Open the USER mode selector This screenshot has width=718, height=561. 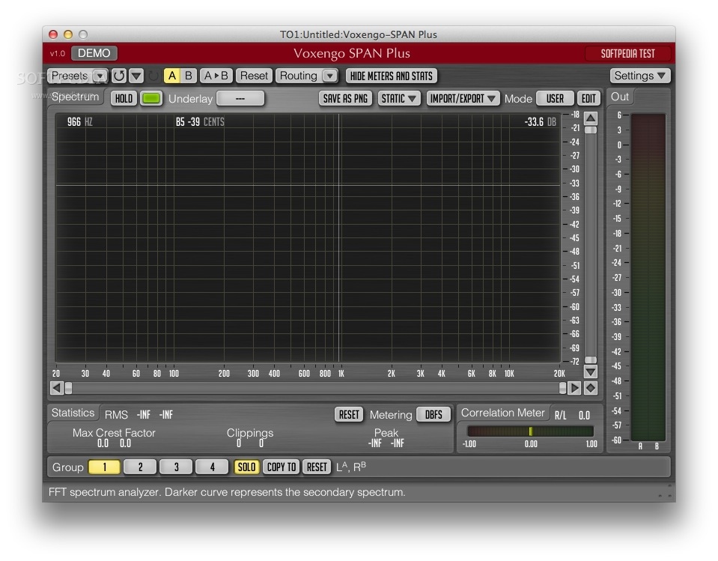pyautogui.click(x=555, y=98)
